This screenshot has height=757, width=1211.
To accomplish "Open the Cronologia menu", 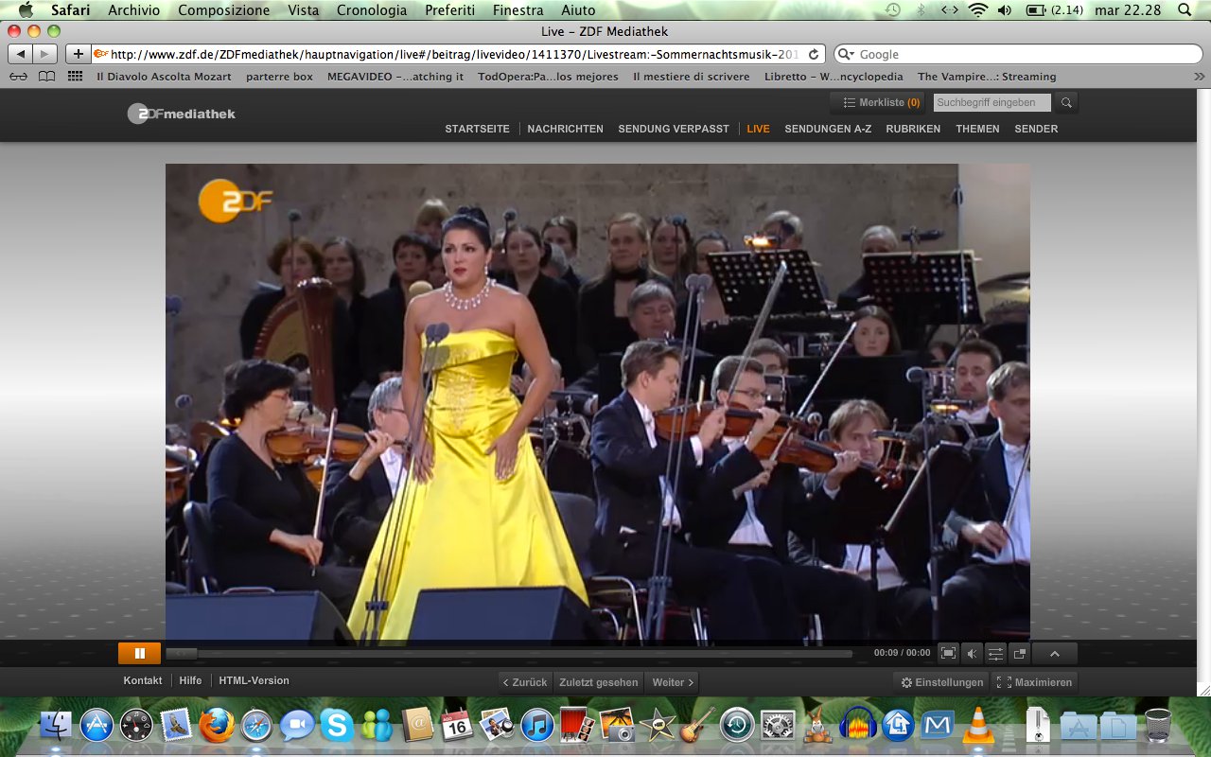I will (372, 10).
